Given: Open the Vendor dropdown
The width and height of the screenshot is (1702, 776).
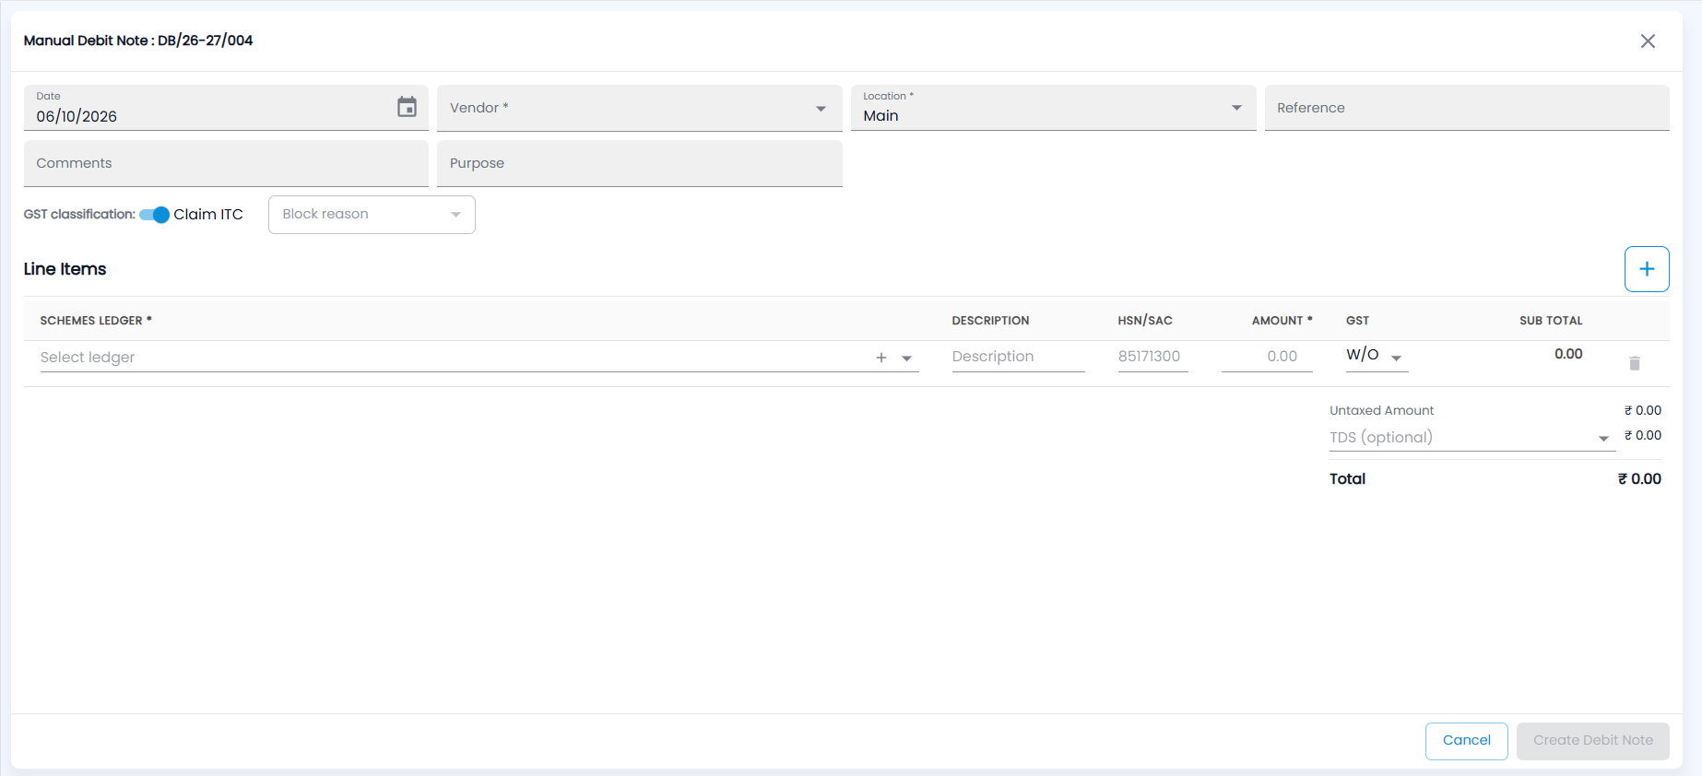Looking at the screenshot, I should click(640, 108).
